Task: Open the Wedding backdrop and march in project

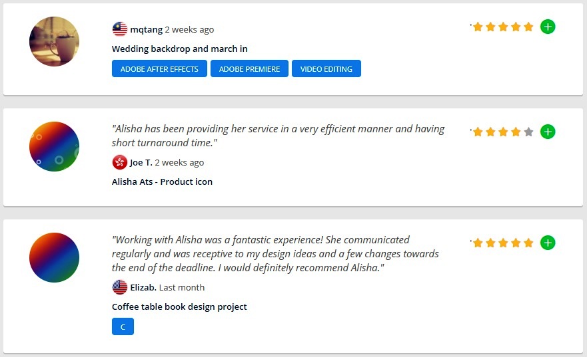Action: [180, 49]
